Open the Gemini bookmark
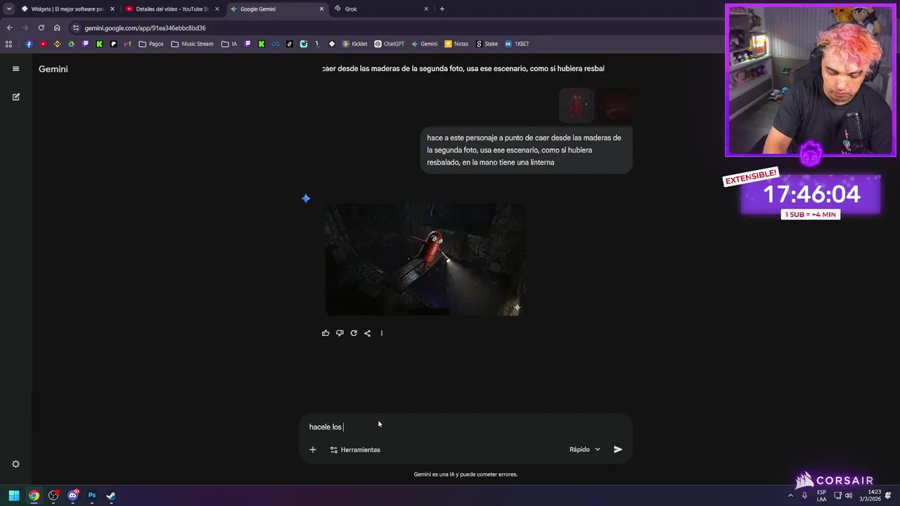 424,44
